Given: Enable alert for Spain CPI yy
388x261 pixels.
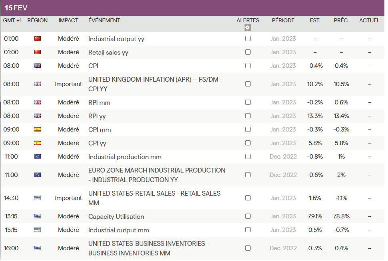Looking at the screenshot, I should coord(248,143).
